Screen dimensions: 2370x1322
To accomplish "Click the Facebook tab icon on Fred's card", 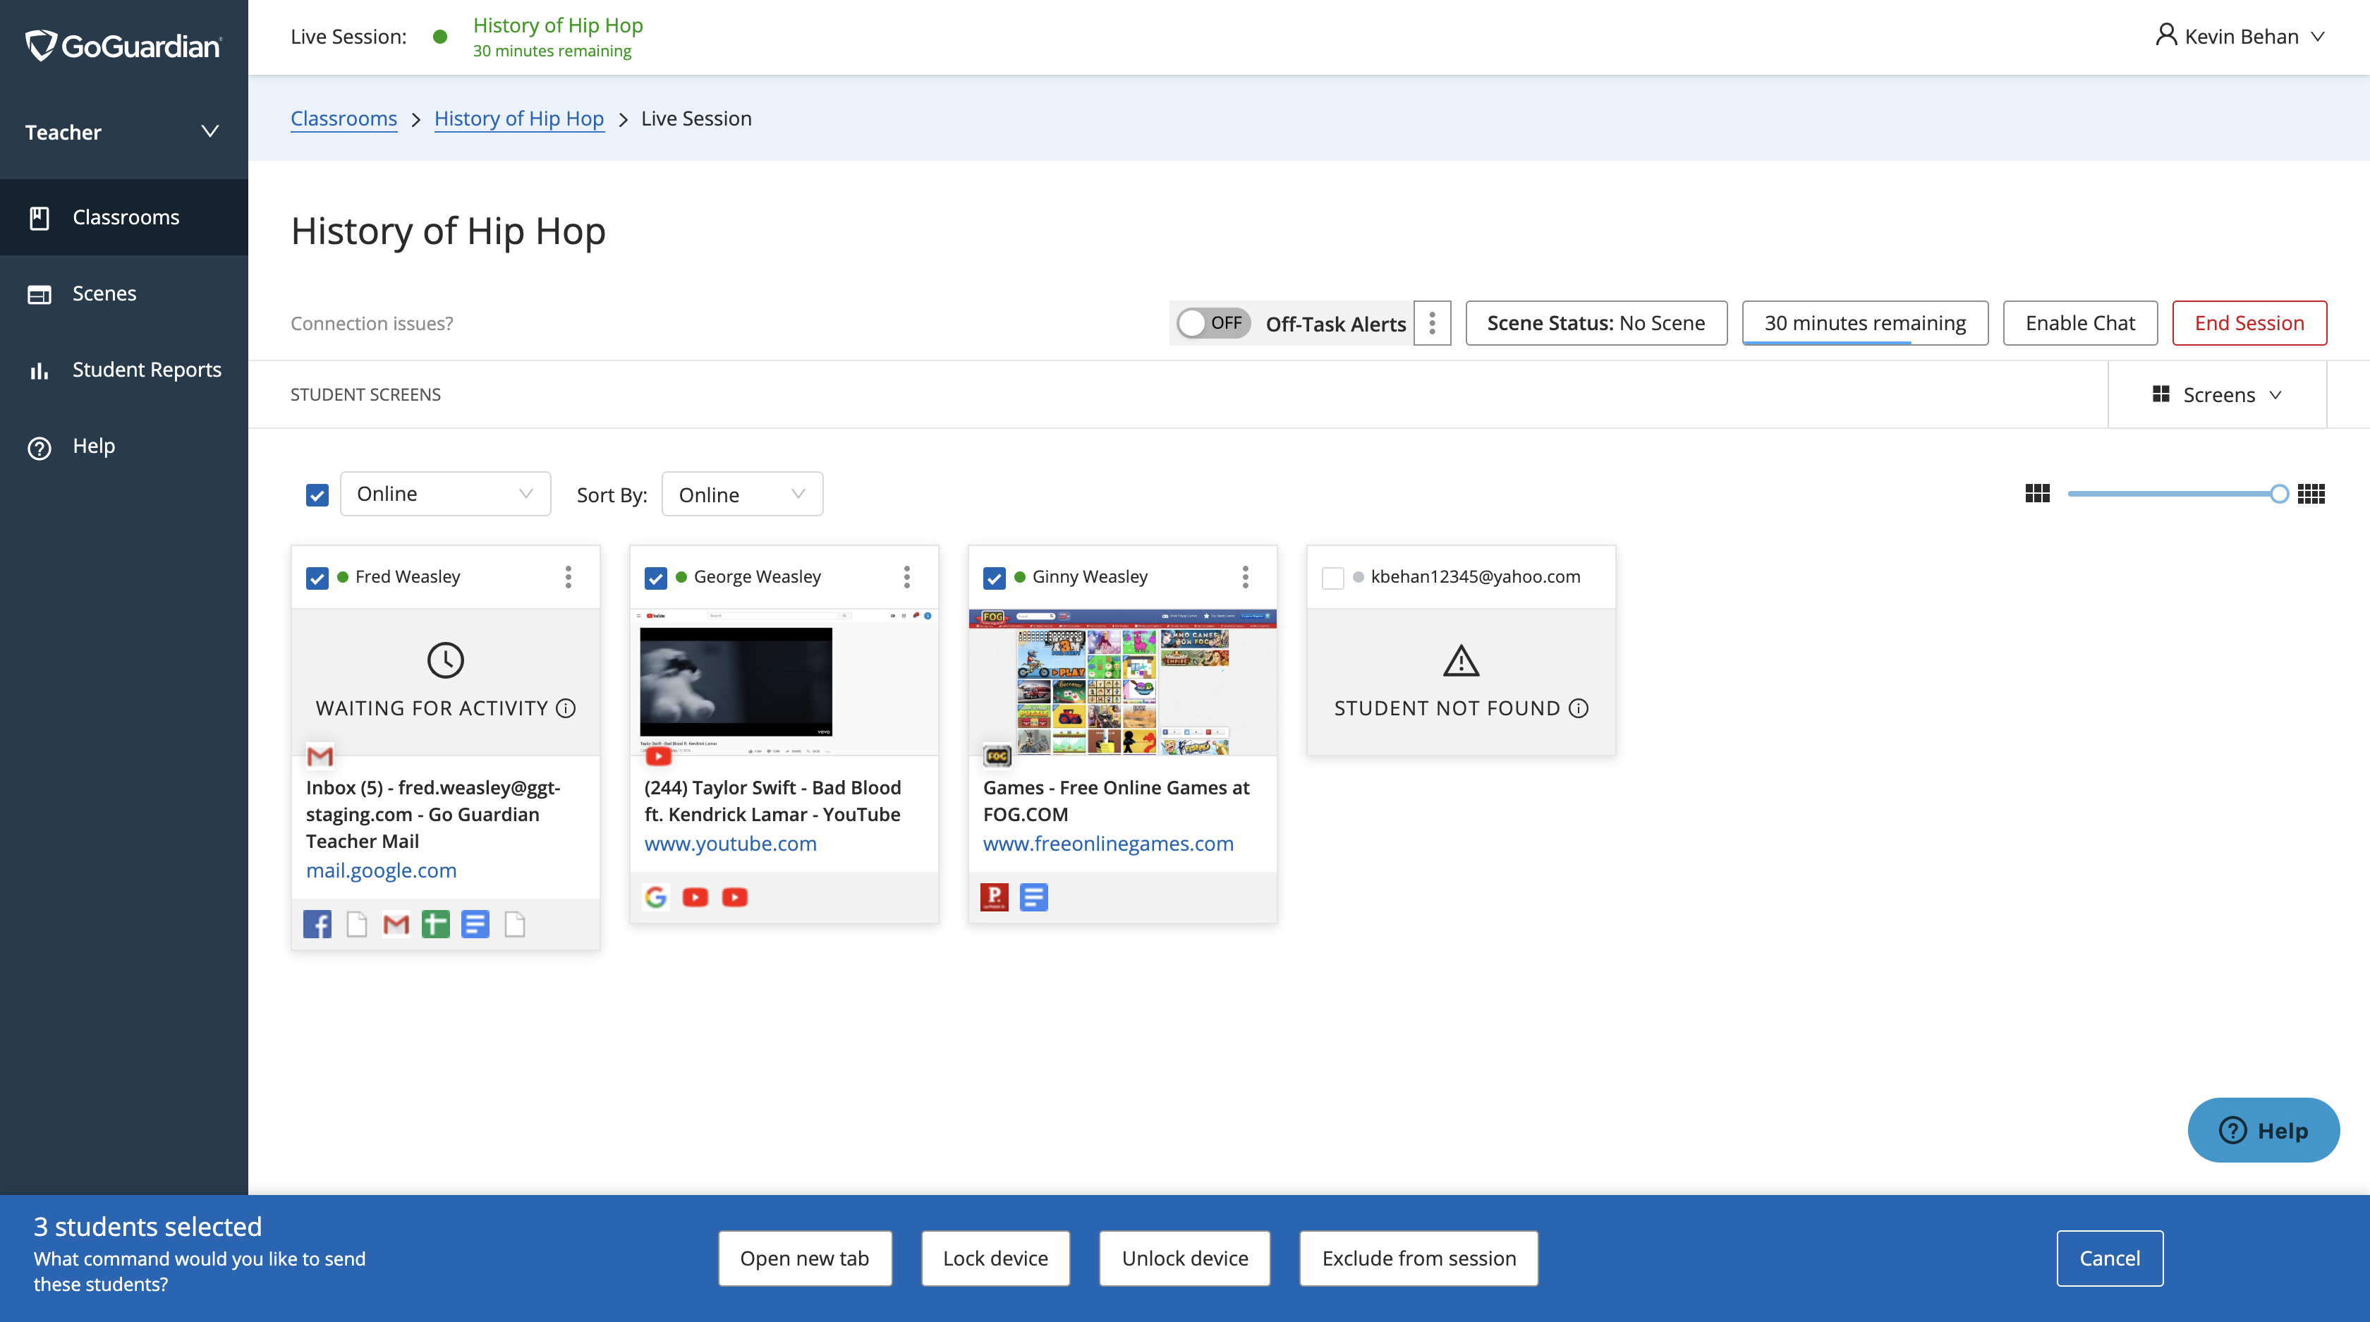I will pos(317,923).
